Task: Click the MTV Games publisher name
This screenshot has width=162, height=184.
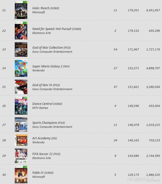Action: coord(40,108)
